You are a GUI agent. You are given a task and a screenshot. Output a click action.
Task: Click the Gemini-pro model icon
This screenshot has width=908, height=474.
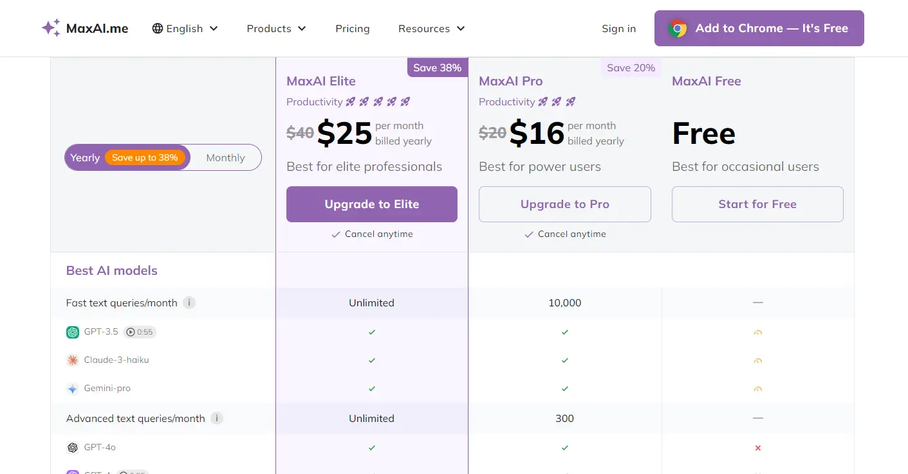pos(73,389)
